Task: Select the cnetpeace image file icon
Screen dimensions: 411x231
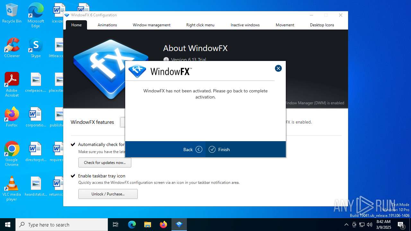Action: 36,83
